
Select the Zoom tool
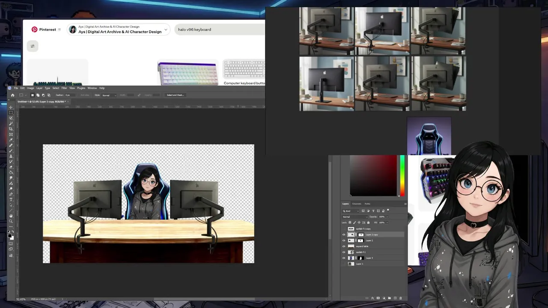coord(11,221)
